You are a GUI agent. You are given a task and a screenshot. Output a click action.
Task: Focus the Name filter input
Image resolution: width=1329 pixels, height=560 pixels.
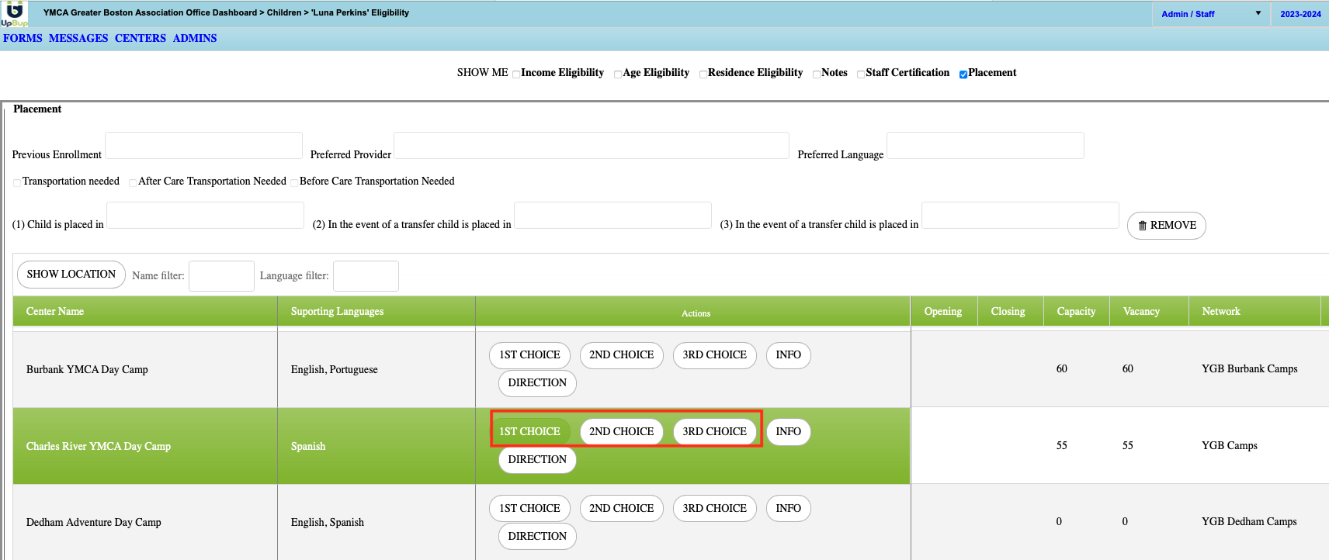point(221,276)
